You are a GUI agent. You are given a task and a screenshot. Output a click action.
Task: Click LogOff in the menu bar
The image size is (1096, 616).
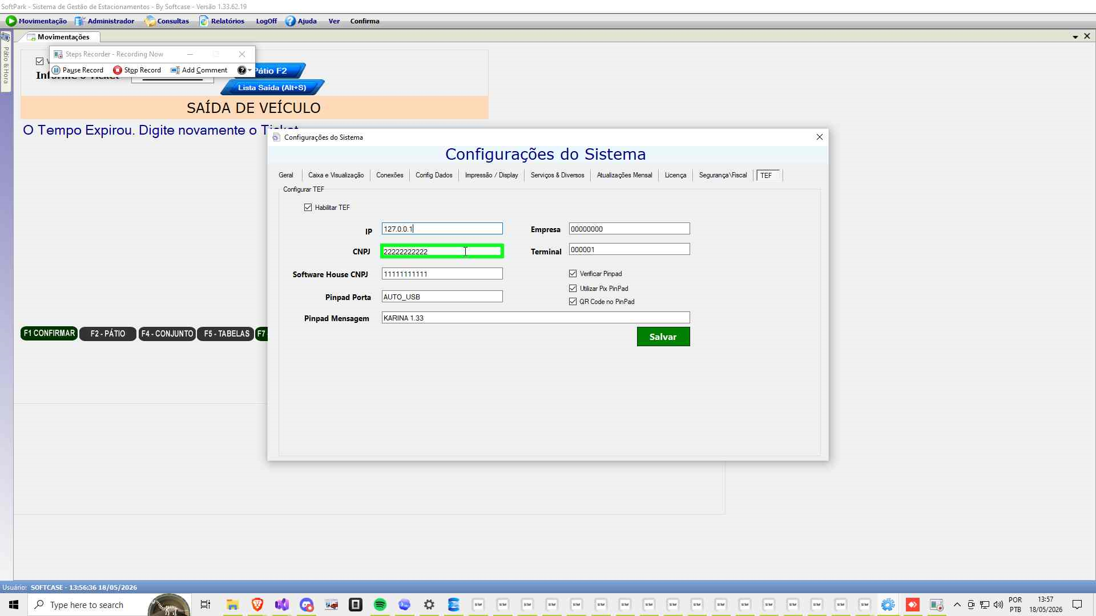(266, 21)
